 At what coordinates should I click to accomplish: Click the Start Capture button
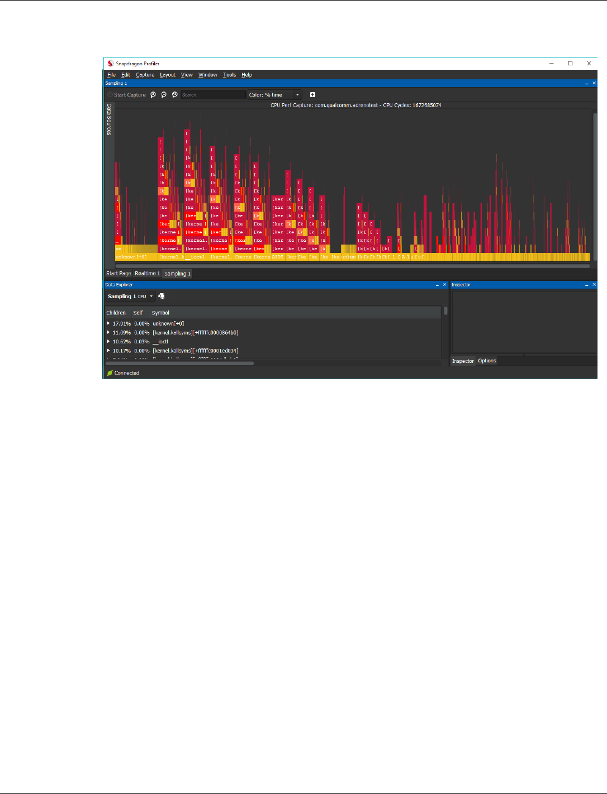coord(127,95)
